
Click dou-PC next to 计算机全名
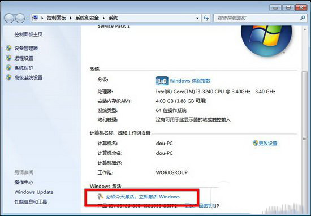point(164,153)
